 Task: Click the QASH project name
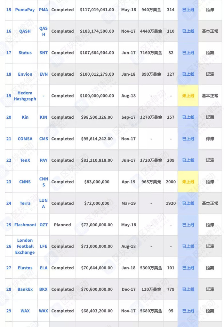point(25,31)
